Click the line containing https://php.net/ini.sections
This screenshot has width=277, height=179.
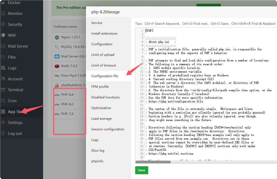(169, 153)
